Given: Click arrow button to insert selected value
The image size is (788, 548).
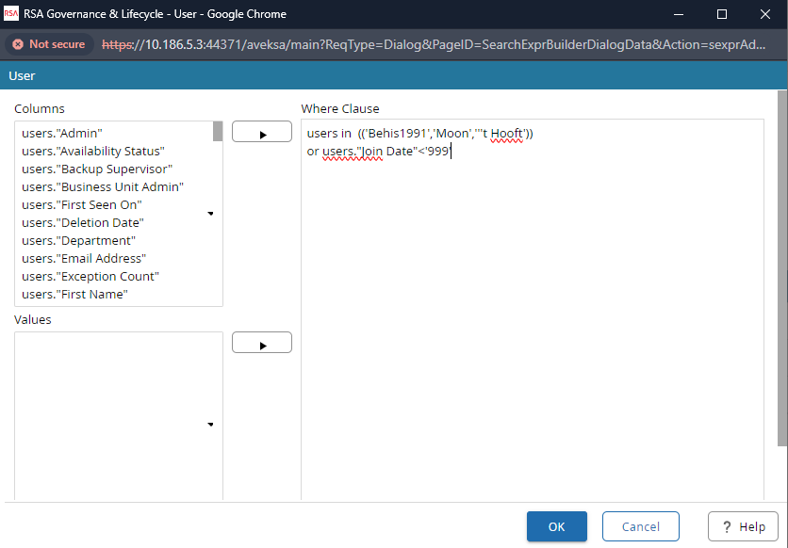Looking at the screenshot, I should 262,343.
